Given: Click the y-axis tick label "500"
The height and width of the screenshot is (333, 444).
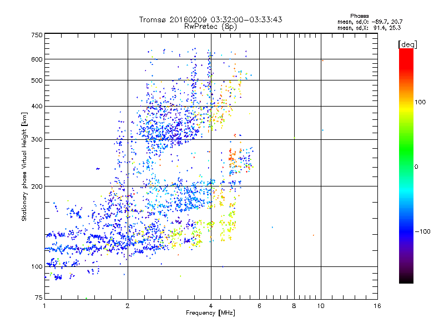Looking at the screenshot, I should (x=37, y=80).
